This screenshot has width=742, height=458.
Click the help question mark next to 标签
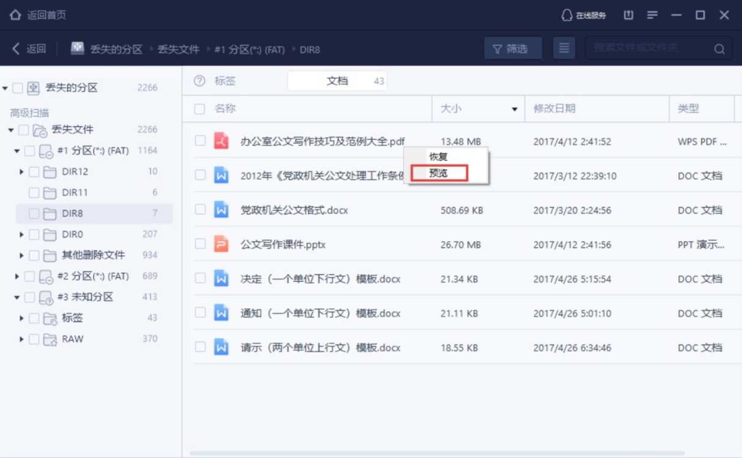click(200, 81)
